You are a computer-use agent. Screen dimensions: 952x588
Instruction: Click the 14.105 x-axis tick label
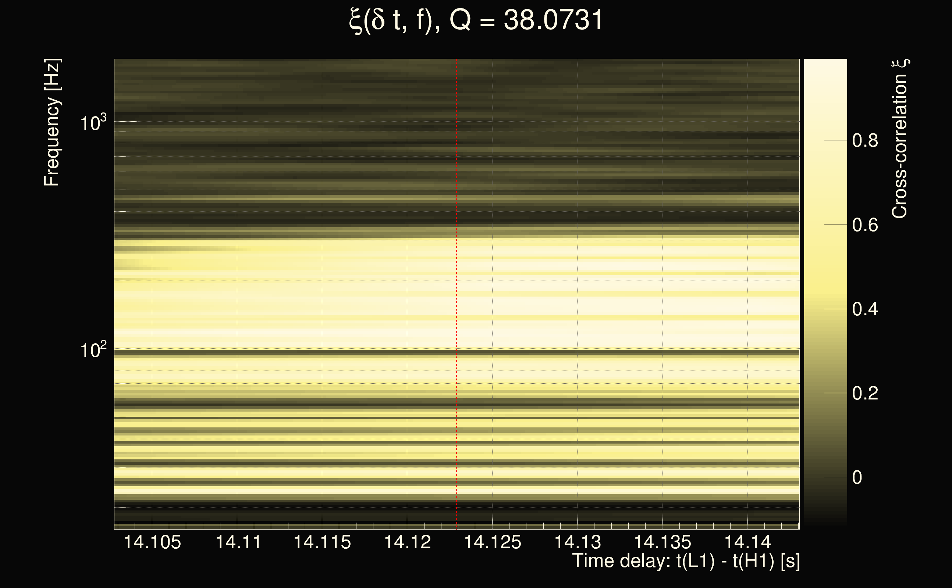(152, 542)
